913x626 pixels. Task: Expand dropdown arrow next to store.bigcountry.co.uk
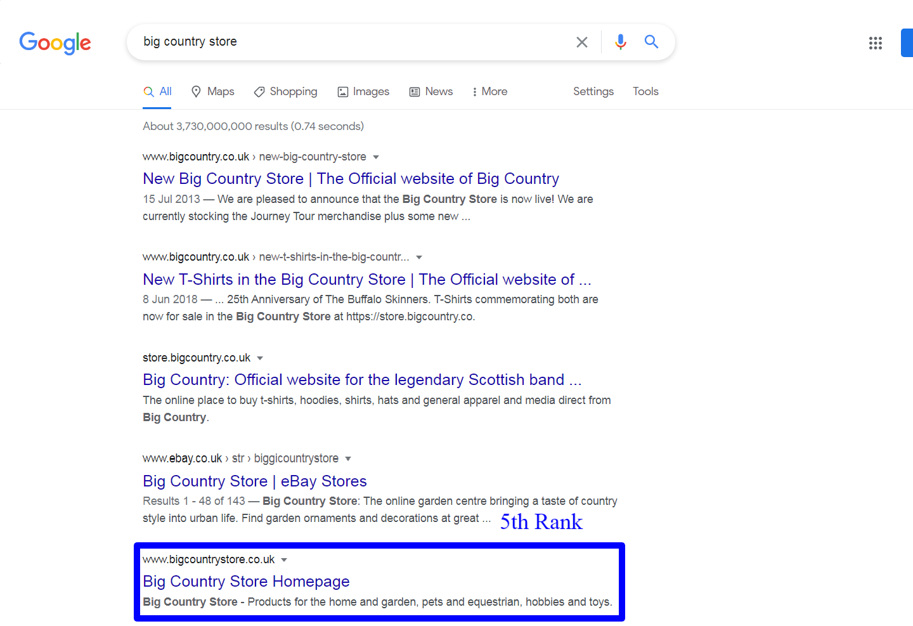pos(260,358)
